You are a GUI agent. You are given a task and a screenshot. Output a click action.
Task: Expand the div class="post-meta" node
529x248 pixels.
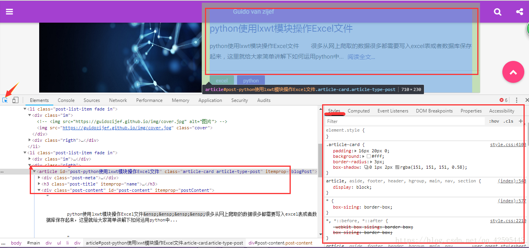point(39,178)
